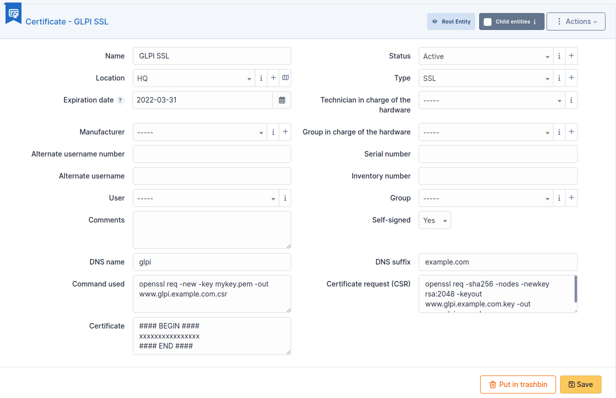Click the info icon next to User
Screen dimensions: 616x398
pyautogui.click(x=285, y=198)
